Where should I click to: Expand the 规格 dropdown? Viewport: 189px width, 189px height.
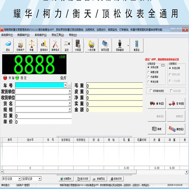point(70,109)
